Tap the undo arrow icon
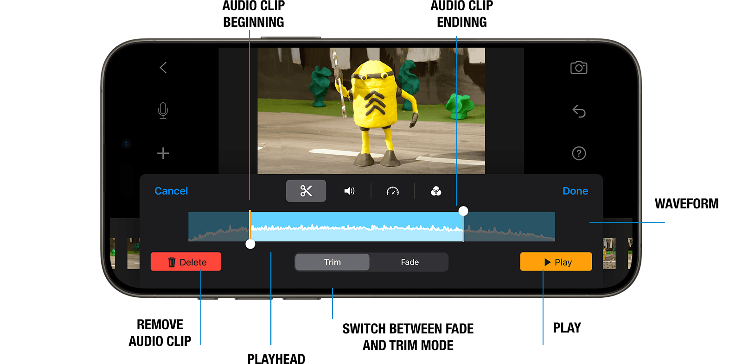Screen dimensions: 742x364 (x=579, y=111)
